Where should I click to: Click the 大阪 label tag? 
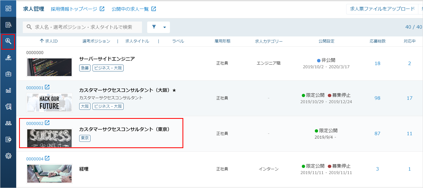(x=85, y=106)
